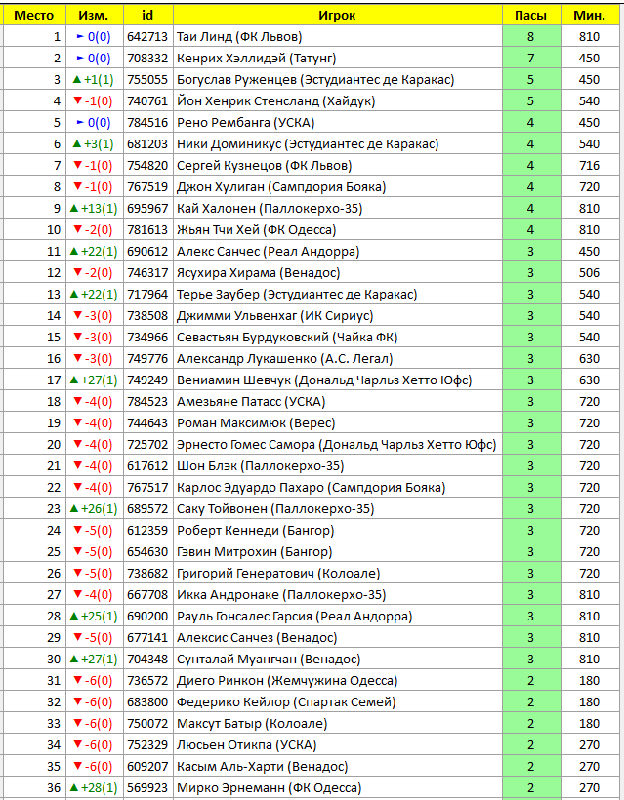Image resolution: width=624 pixels, height=800 pixels.
Task: Click id cell 690200
Action: 147,616
